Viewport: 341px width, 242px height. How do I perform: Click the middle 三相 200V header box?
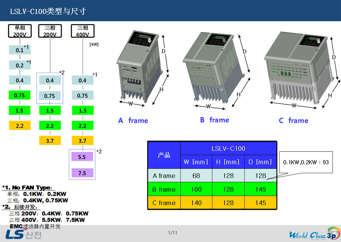(x=50, y=31)
